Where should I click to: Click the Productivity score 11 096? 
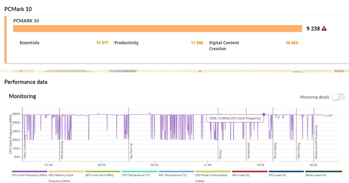(197, 43)
